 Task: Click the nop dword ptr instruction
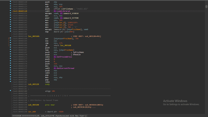pyautogui.click(x=60, y=32)
